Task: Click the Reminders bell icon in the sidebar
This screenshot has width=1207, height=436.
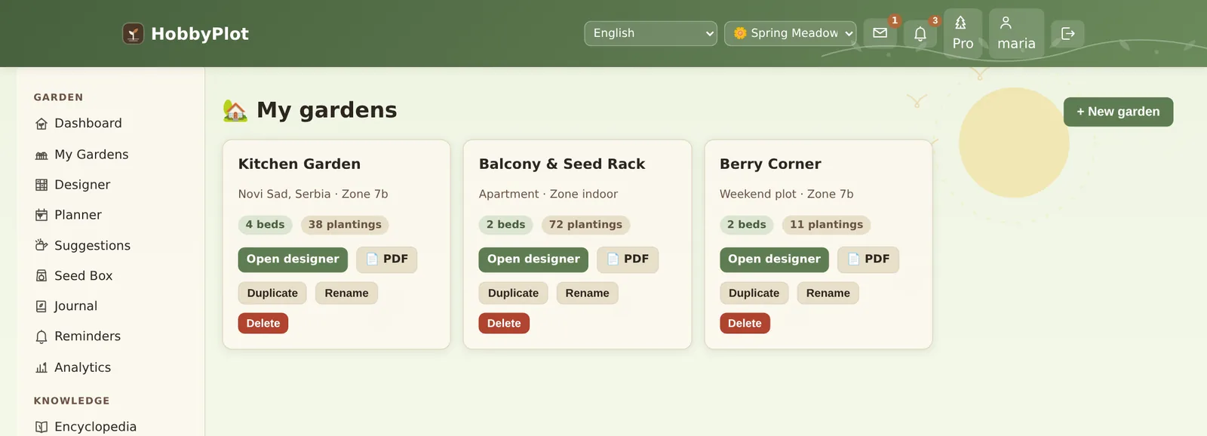Action: [x=41, y=337]
